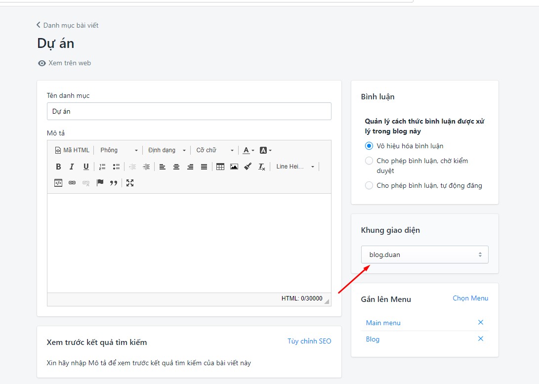Viewport: 539px width, 384px height.
Task: Open the Định dạng format dropdown
Action: pyautogui.click(x=166, y=150)
